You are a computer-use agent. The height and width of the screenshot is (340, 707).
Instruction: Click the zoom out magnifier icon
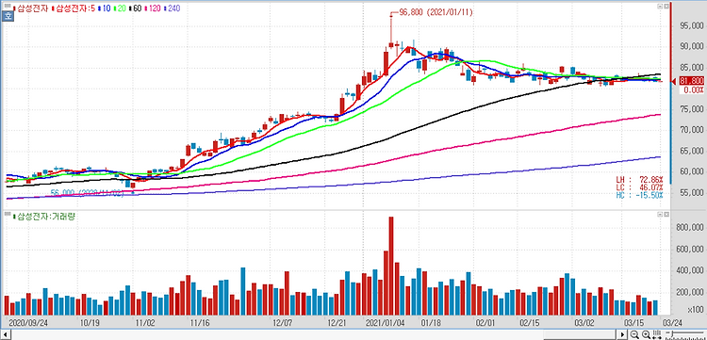click(x=634, y=334)
